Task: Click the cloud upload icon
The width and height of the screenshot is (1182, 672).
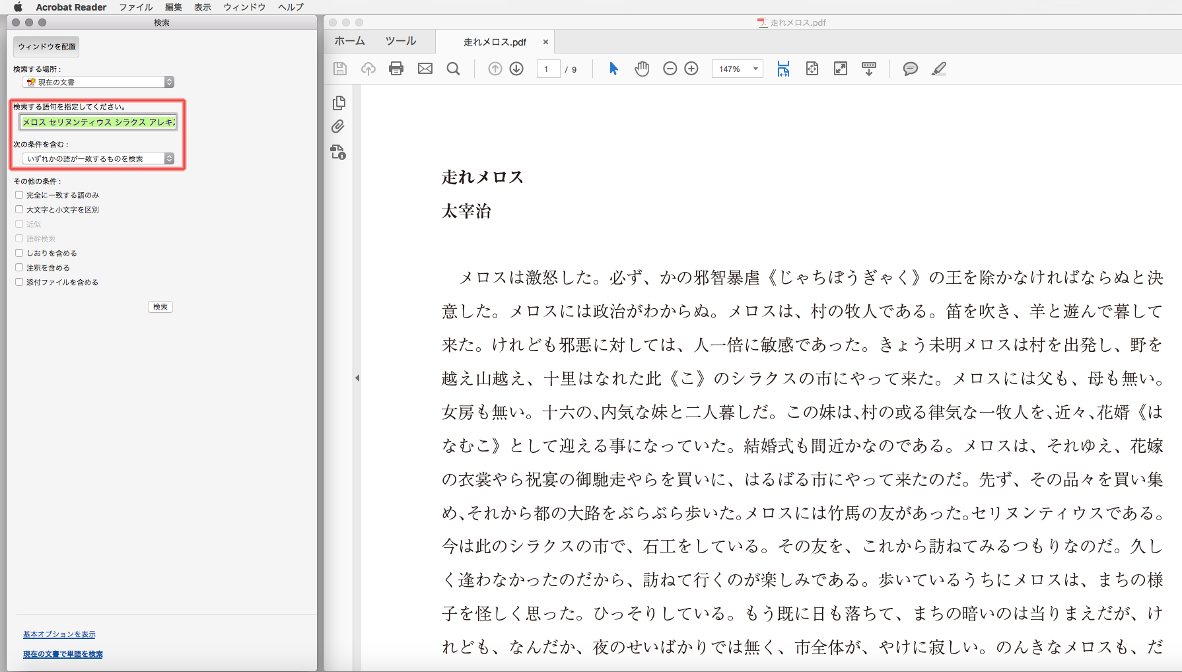Action: click(x=368, y=69)
